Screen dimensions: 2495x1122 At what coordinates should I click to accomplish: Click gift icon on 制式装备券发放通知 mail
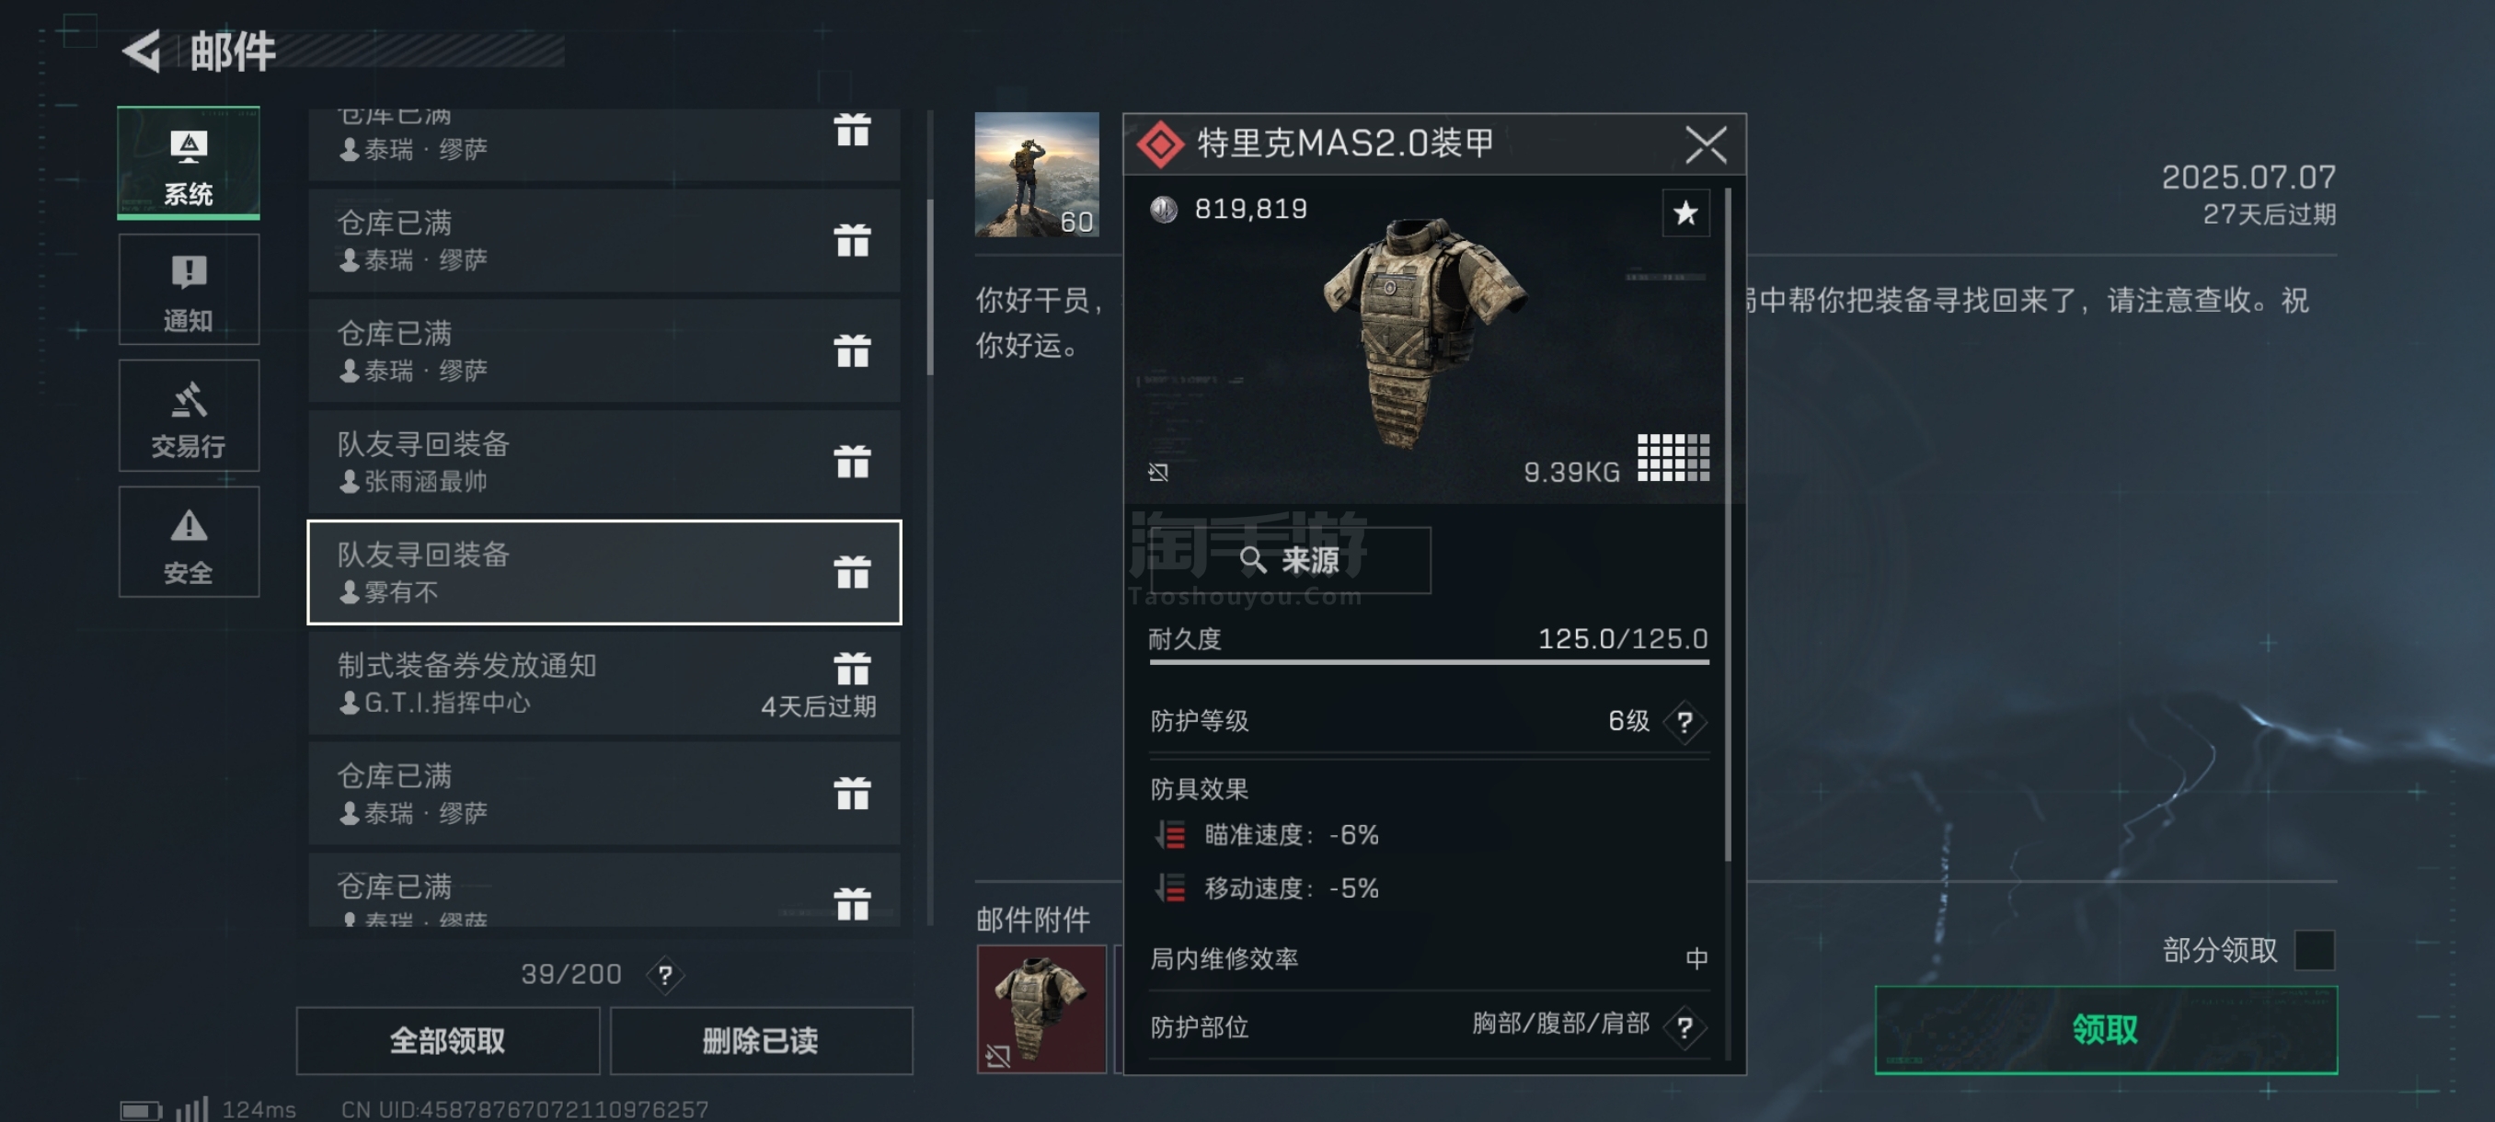(x=852, y=669)
